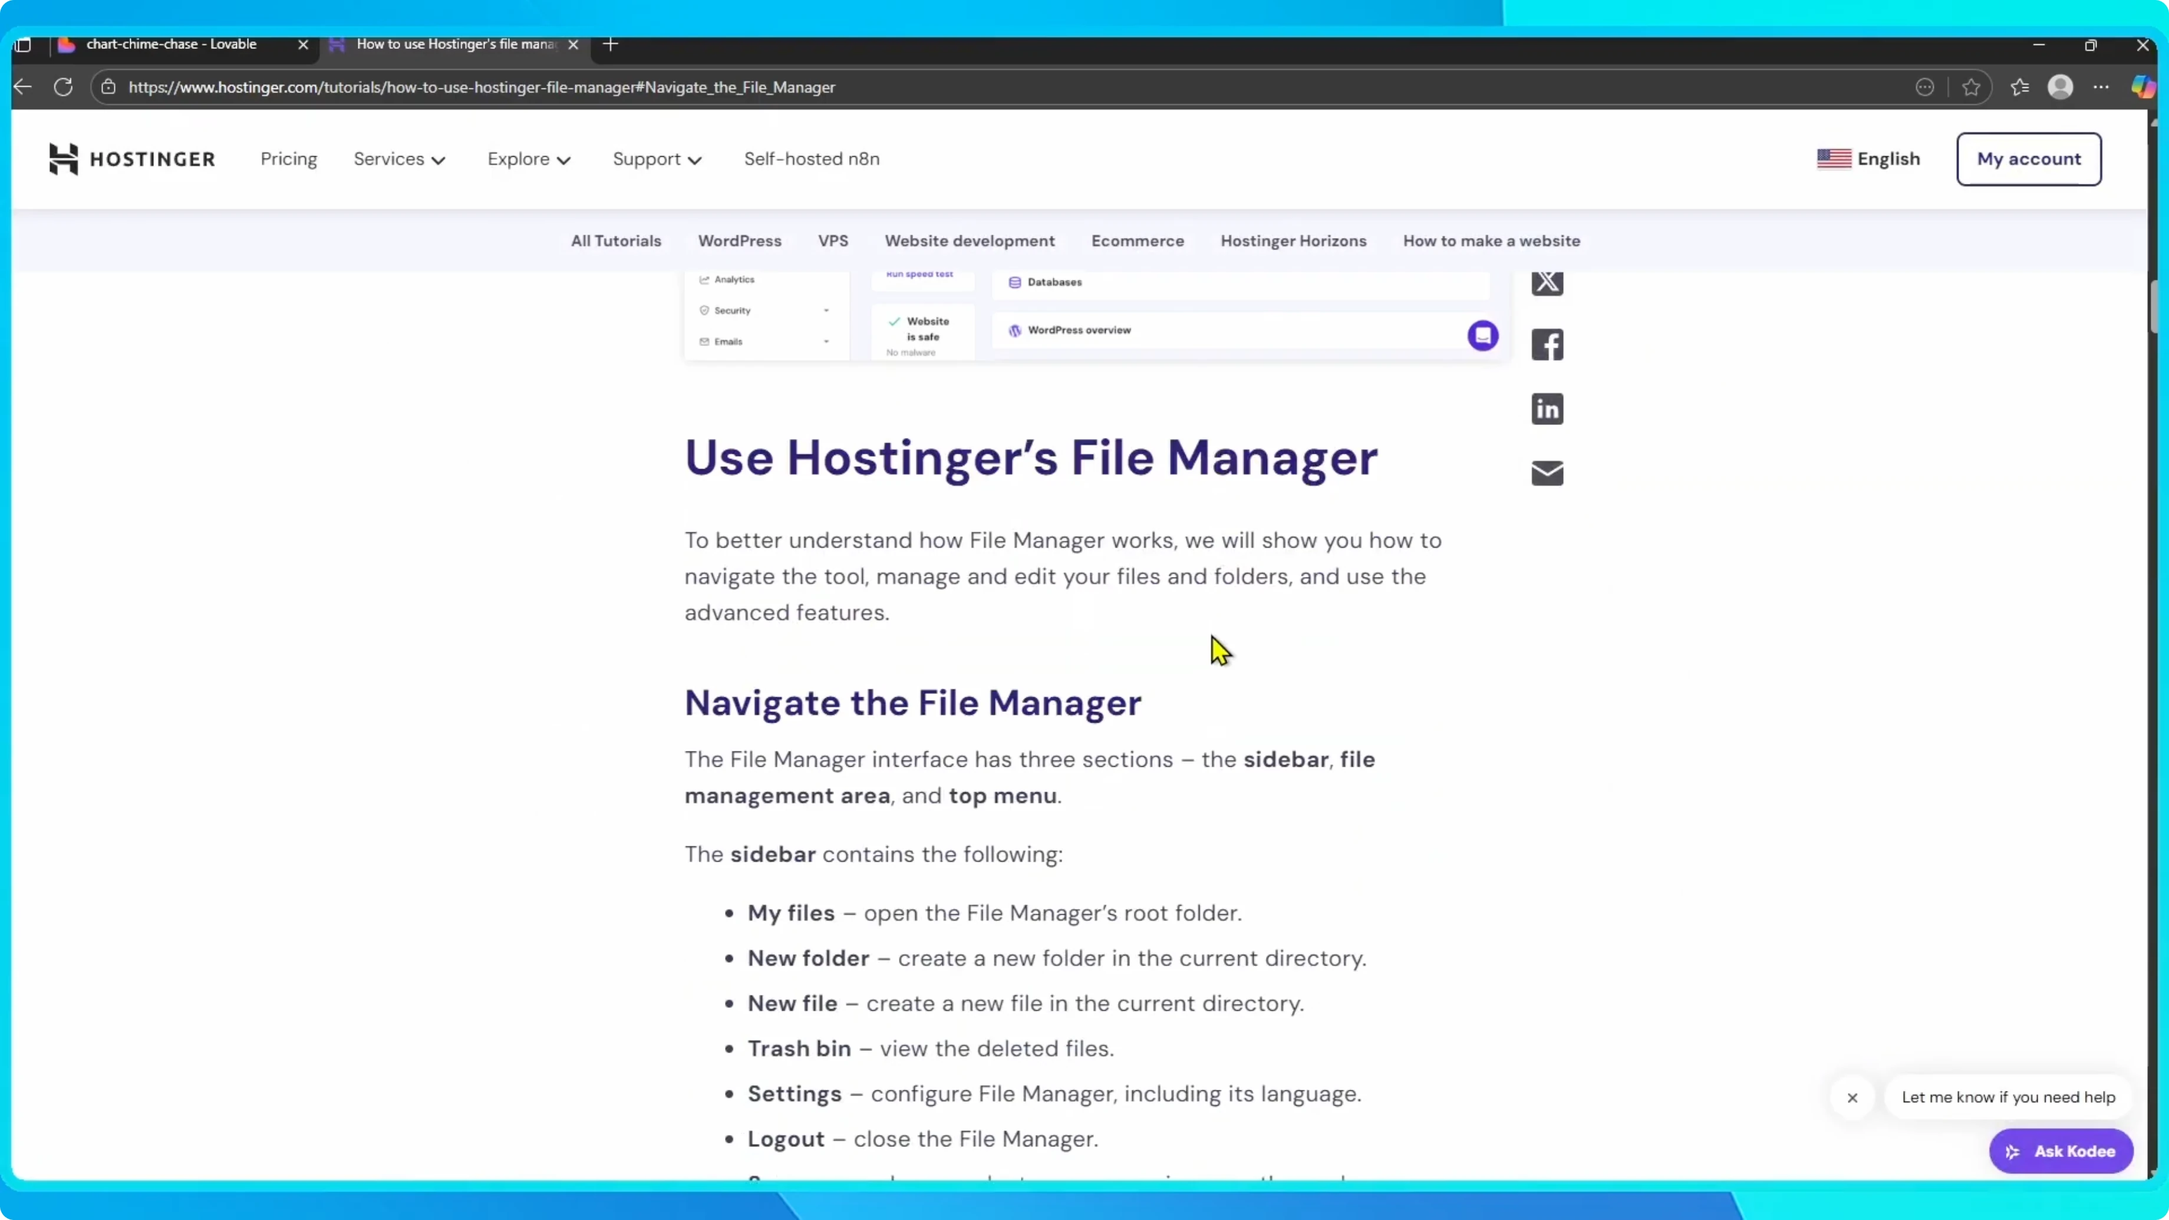Open Website development category
The width and height of the screenshot is (2169, 1220).
[969, 241]
